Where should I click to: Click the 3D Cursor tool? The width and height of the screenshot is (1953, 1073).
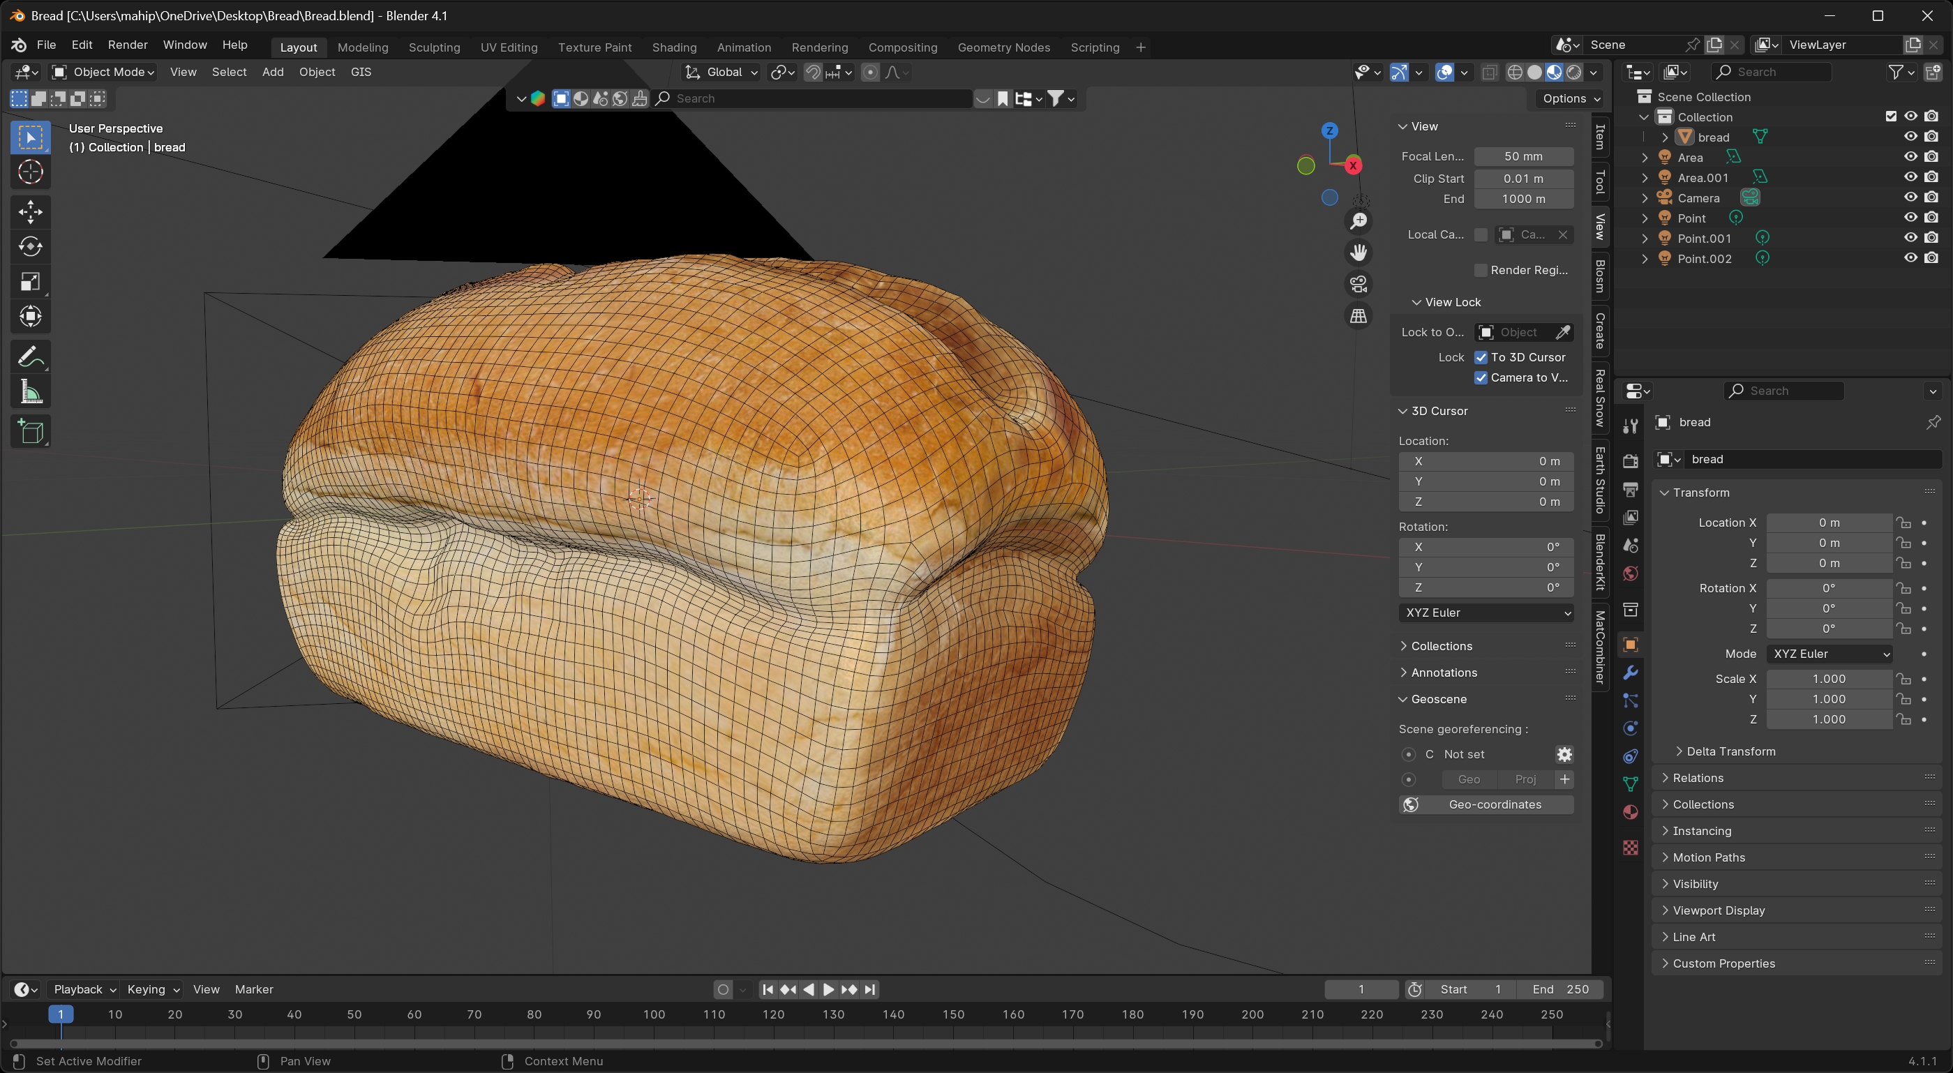click(30, 172)
